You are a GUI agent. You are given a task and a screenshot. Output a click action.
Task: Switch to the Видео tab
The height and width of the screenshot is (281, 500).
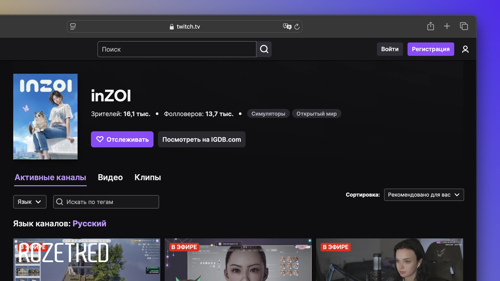(x=110, y=177)
